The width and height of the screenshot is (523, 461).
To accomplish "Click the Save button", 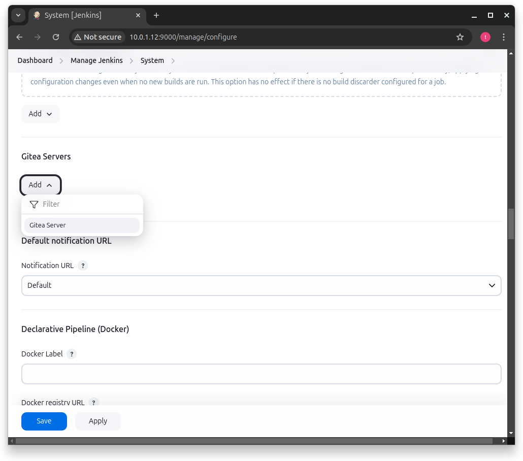I will [44, 421].
